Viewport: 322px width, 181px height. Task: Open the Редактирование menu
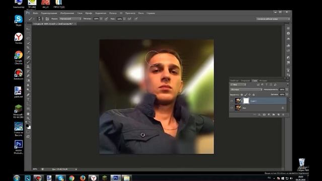(x=49, y=13)
